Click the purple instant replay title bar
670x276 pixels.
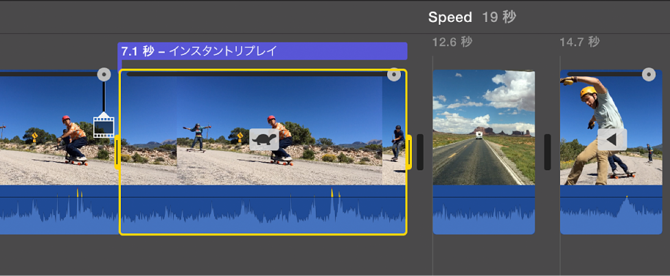[x=262, y=51]
